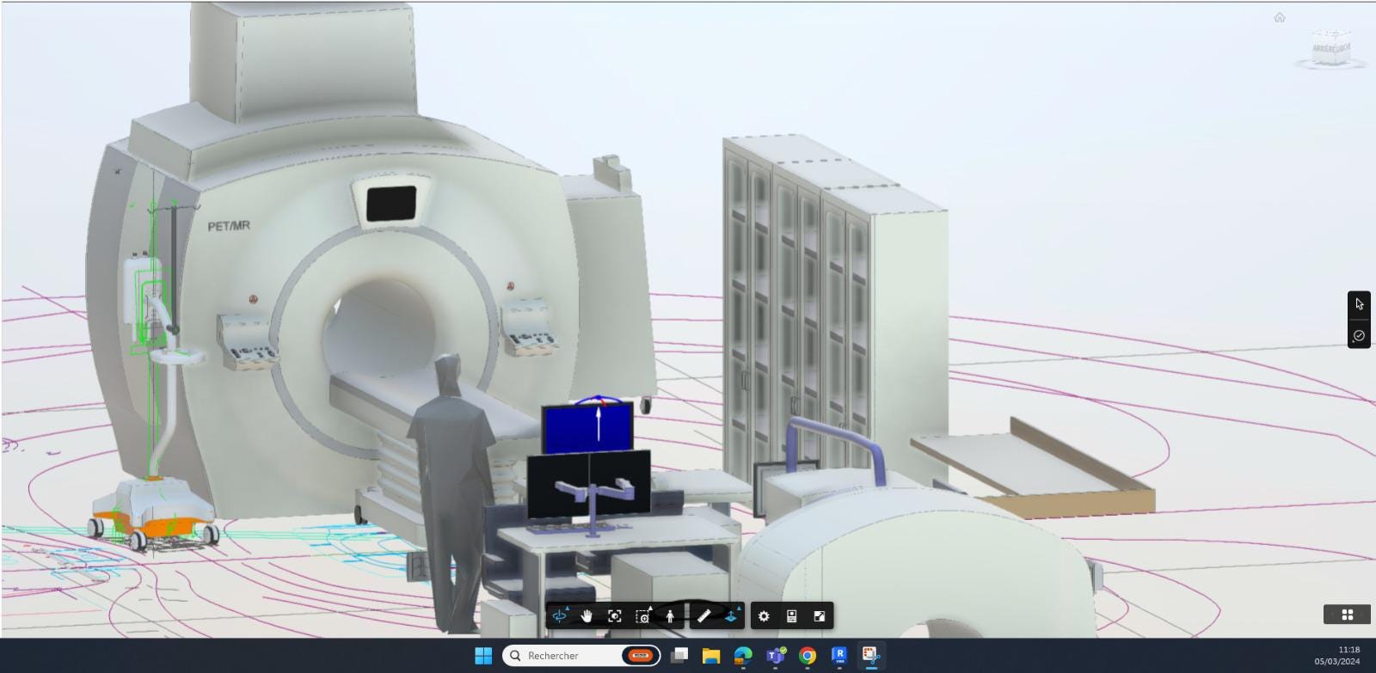This screenshot has width=1376, height=673.
Task: Open the Properties panel icon
Action: (791, 615)
